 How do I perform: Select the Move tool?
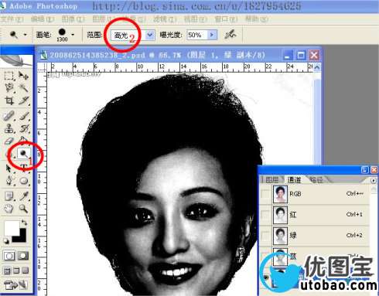(x=23, y=76)
